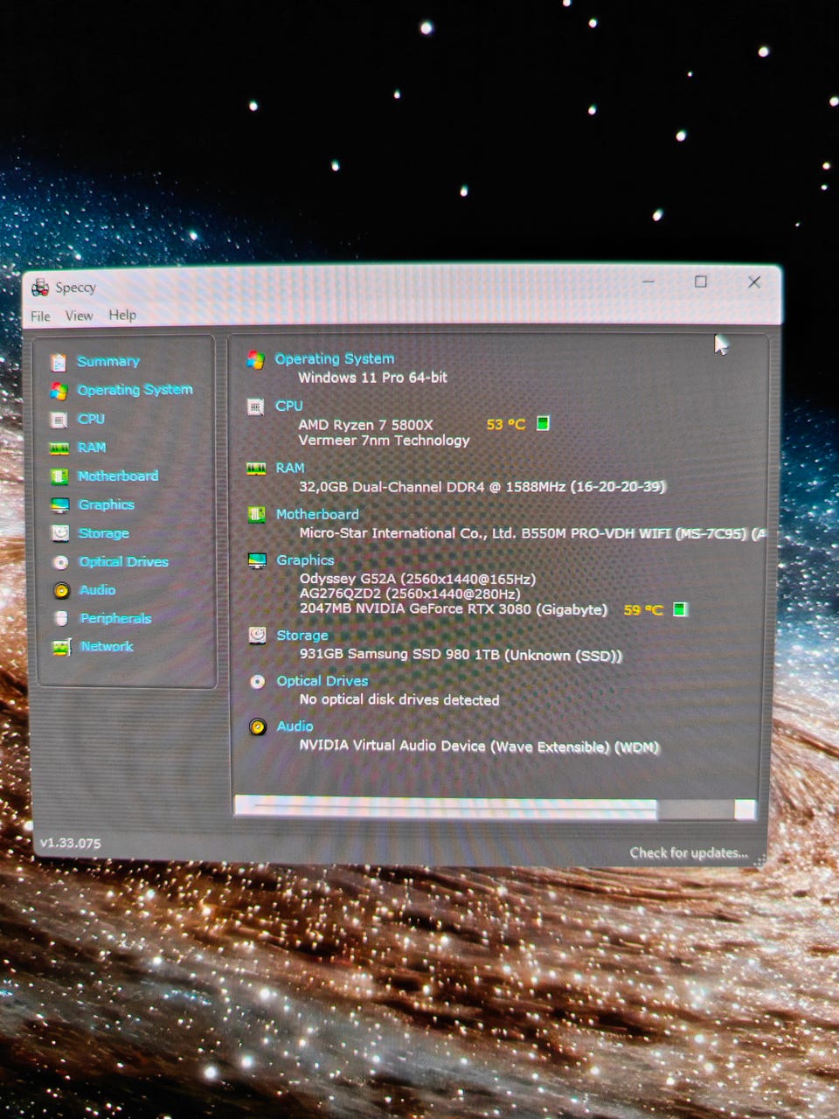Click the optical disc icon in summary pane
The image size is (839, 1119).
pyautogui.click(x=257, y=681)
